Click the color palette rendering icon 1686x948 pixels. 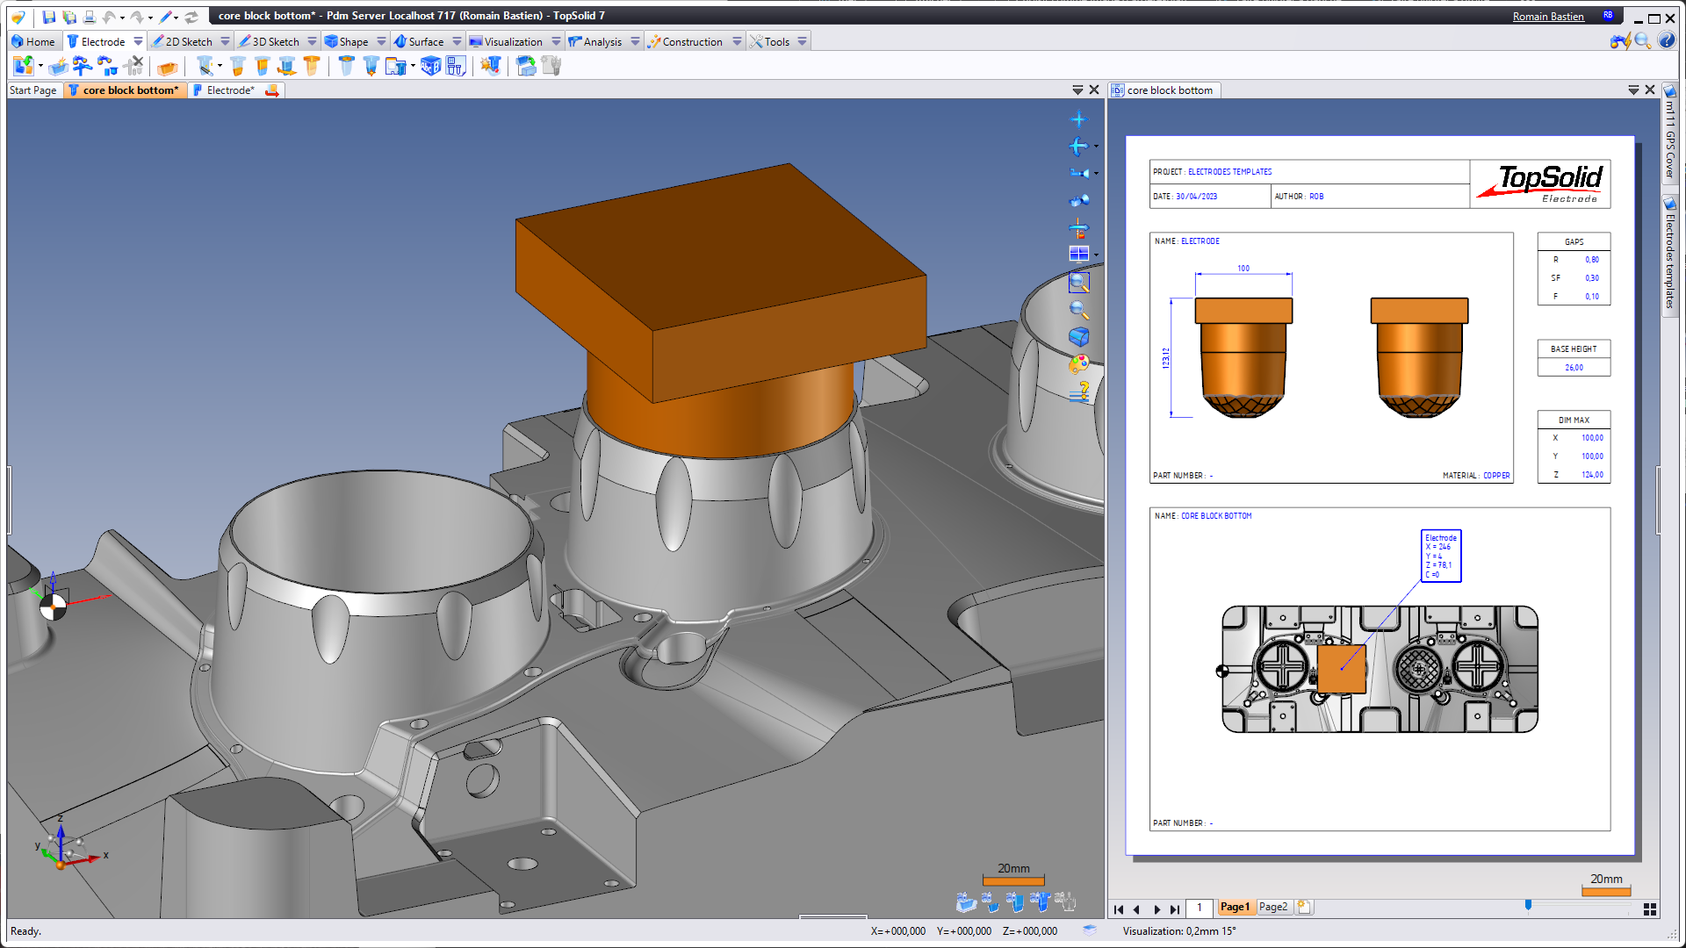tap(1079, 364)
